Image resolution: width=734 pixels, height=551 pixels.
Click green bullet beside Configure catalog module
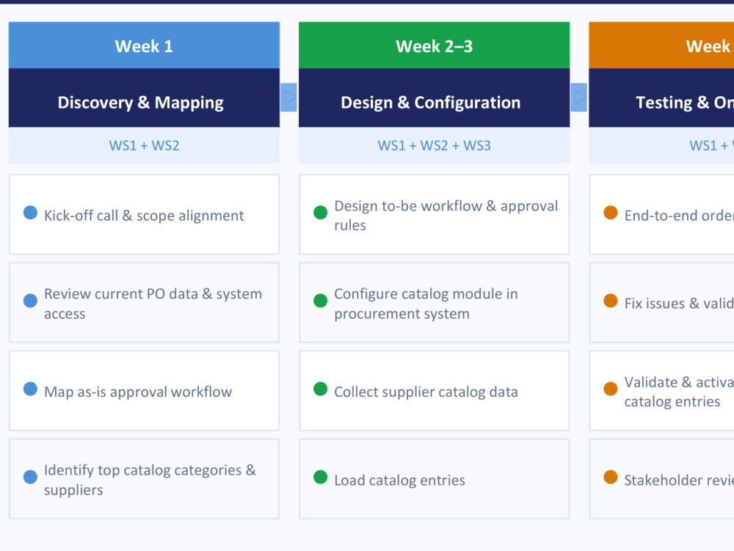tap(320, 301)
